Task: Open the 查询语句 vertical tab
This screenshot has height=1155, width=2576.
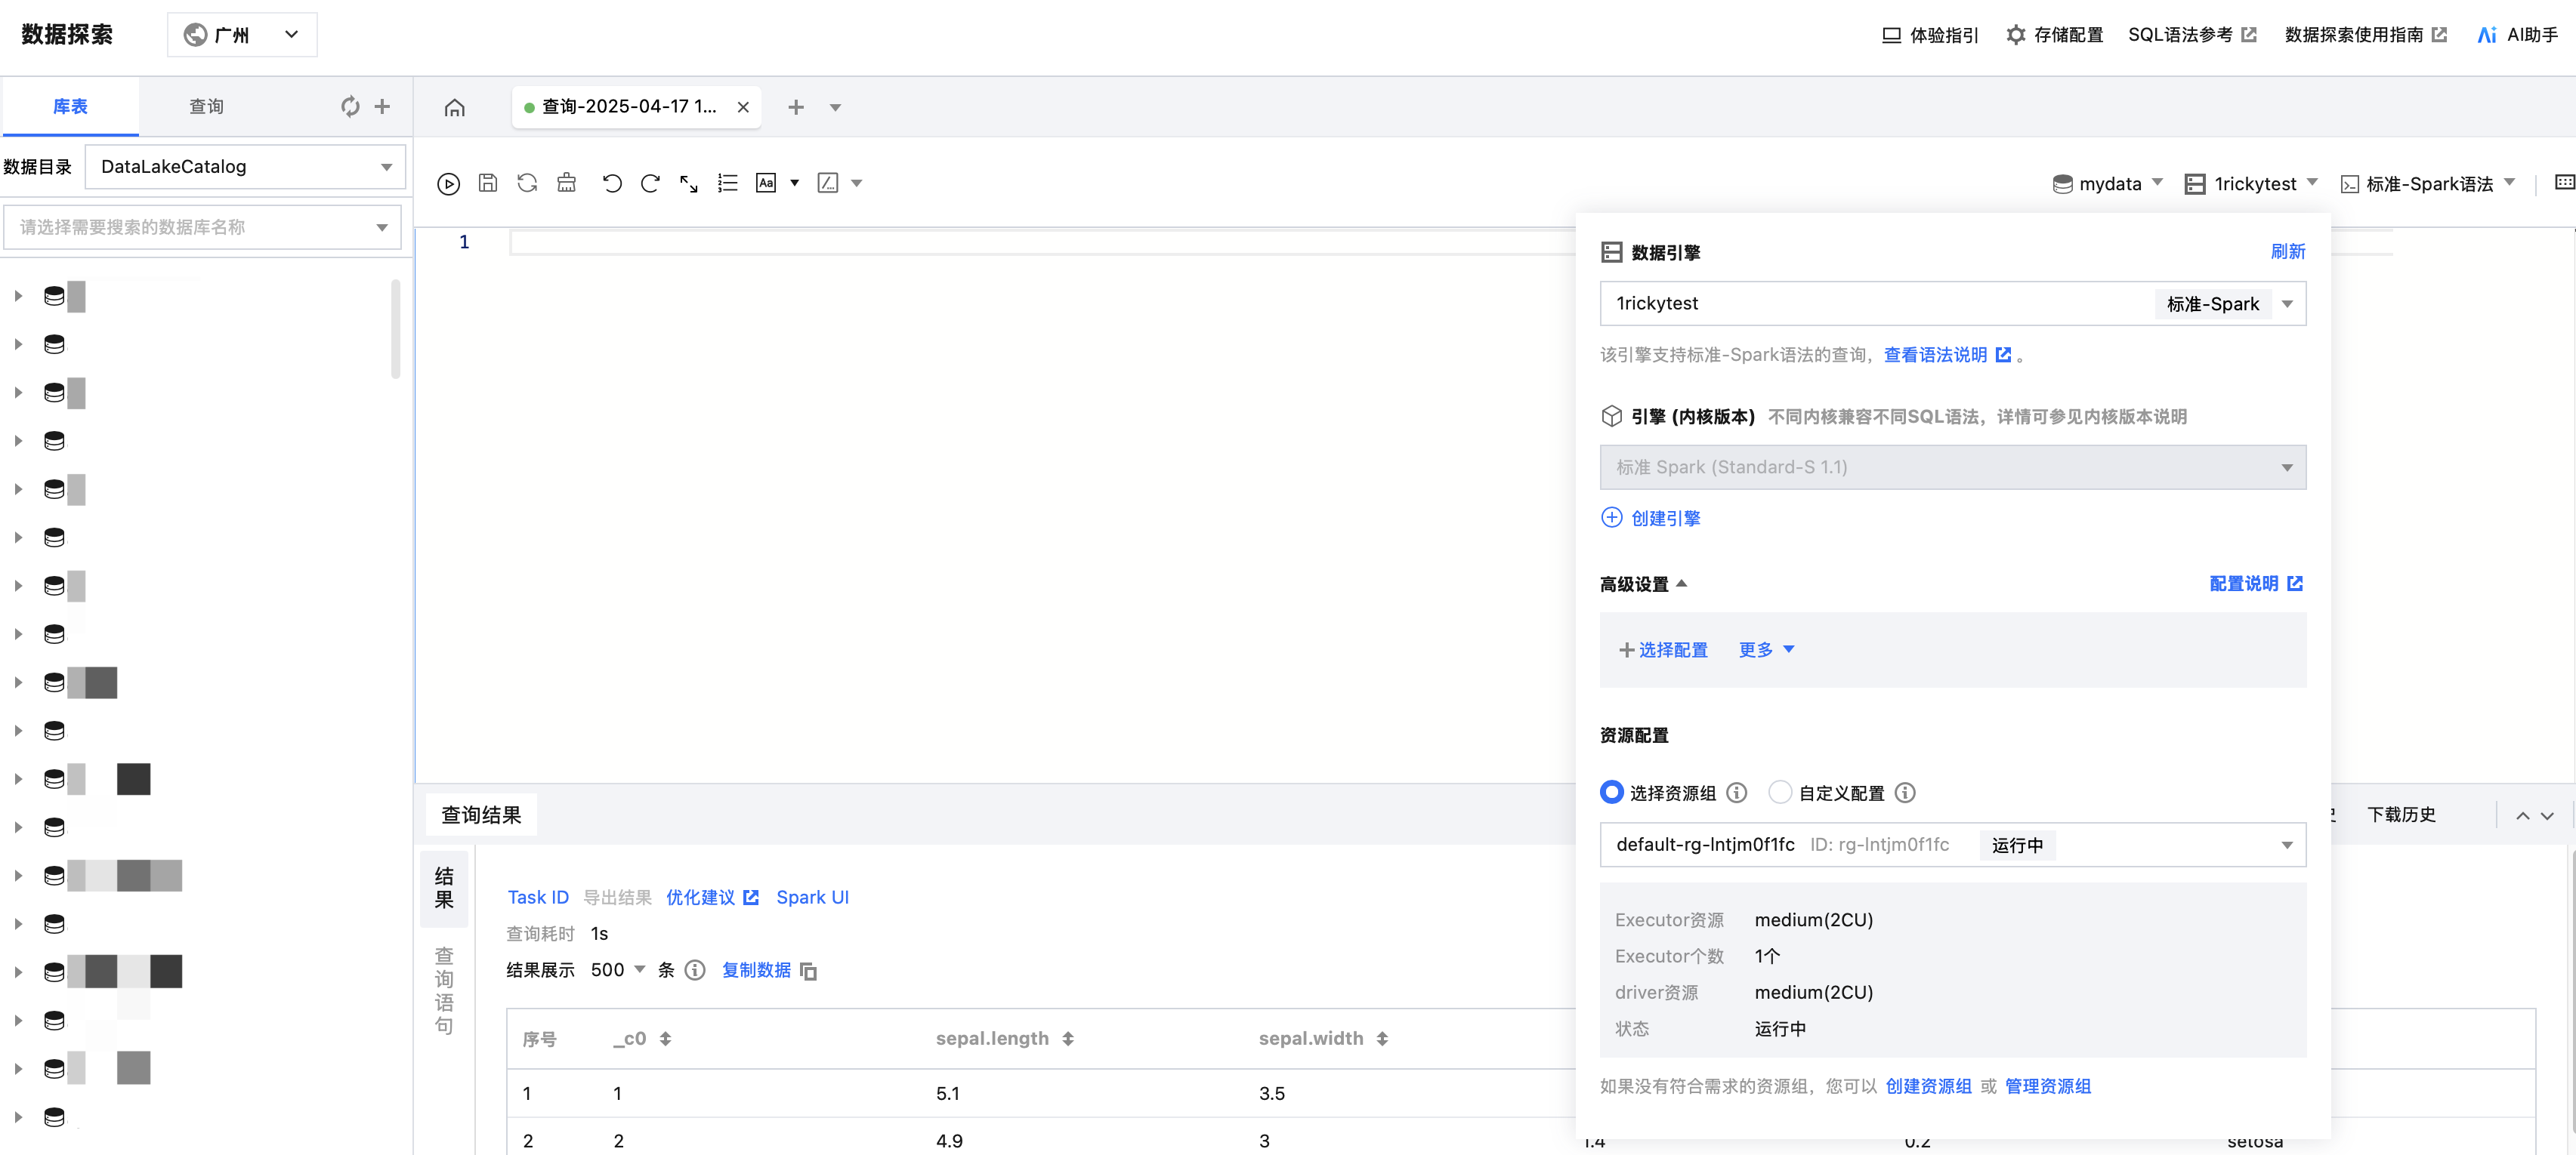Action: point(444,990)
